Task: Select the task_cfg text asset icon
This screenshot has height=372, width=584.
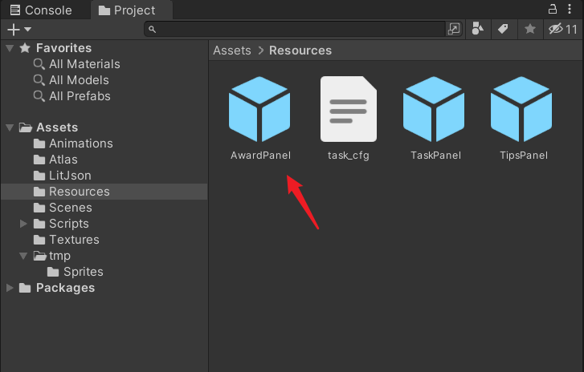Action: [x=349, y=109]
